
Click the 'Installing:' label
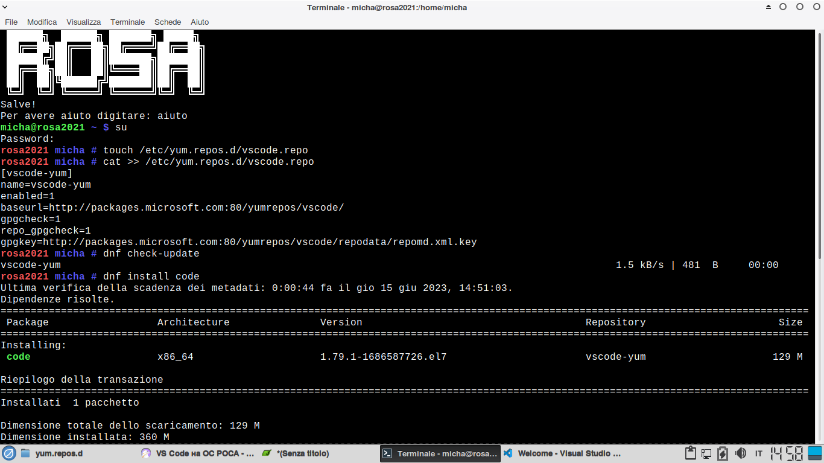click(x=34, y=345)
